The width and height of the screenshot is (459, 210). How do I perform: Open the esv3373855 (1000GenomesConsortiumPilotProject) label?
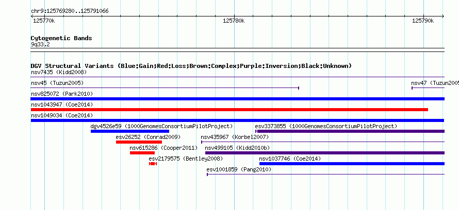[x=326, y=126]
